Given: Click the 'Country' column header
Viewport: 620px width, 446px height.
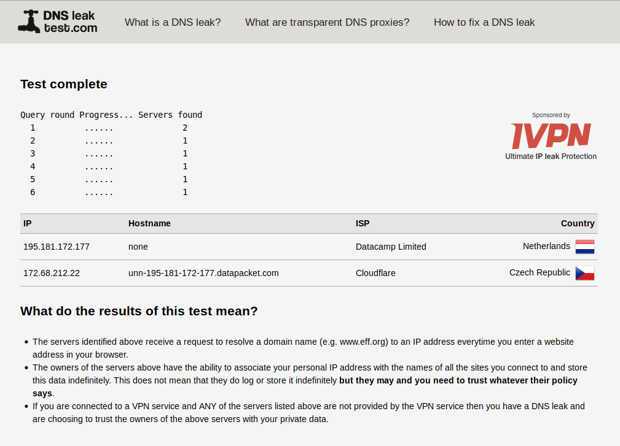Looking at the screenshot, I should [x=578, y=223].
